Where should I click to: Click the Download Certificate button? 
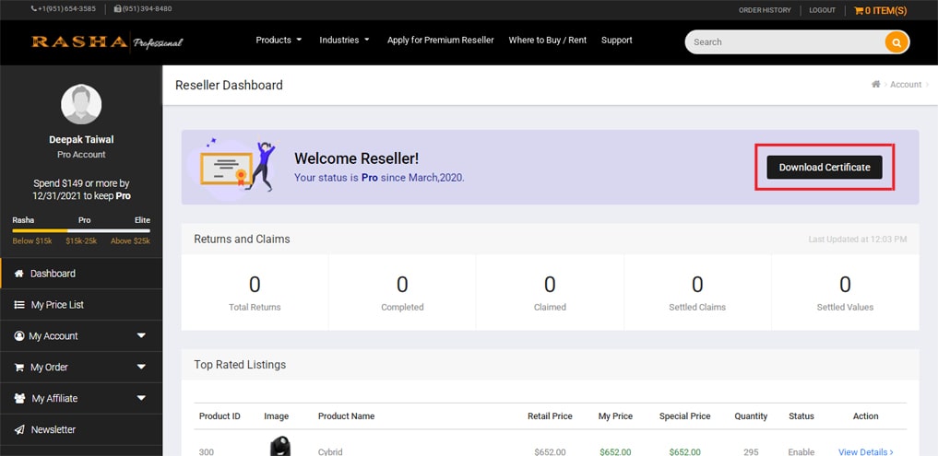[x=825, y=168]
